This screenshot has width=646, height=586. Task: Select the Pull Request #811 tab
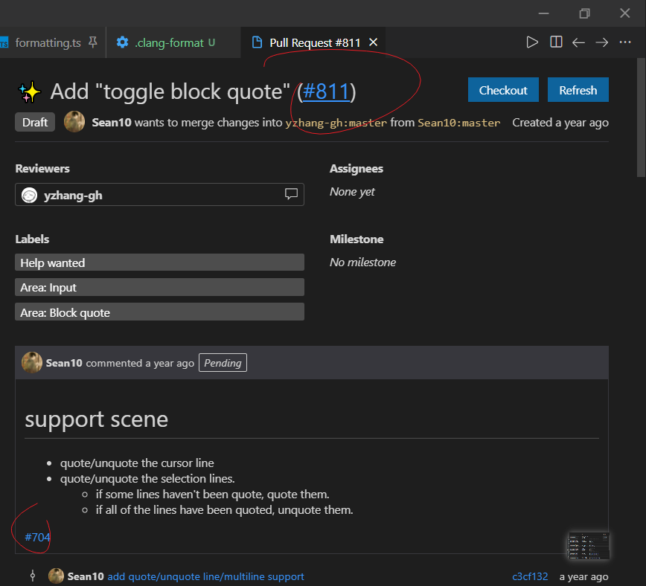[315, 43]
